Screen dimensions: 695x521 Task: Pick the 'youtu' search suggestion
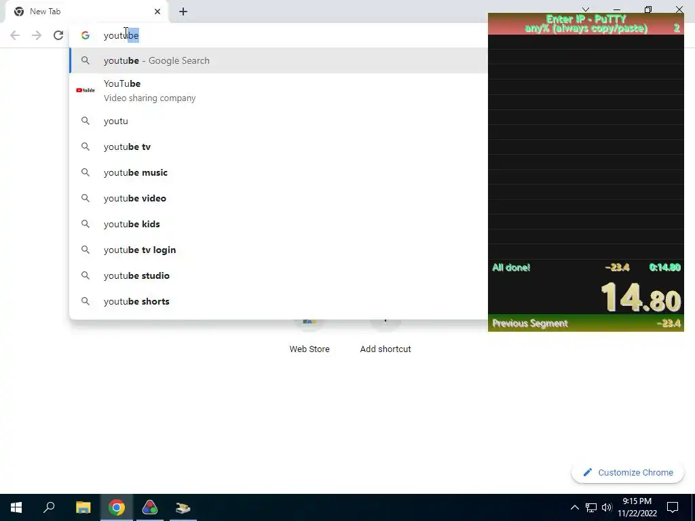pyautogui.click(x=278, y=121)
